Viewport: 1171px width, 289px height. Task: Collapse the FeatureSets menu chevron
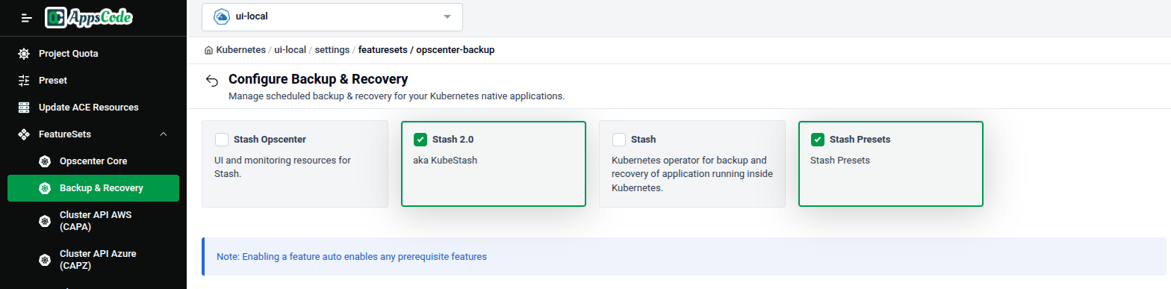pos(164,134)
